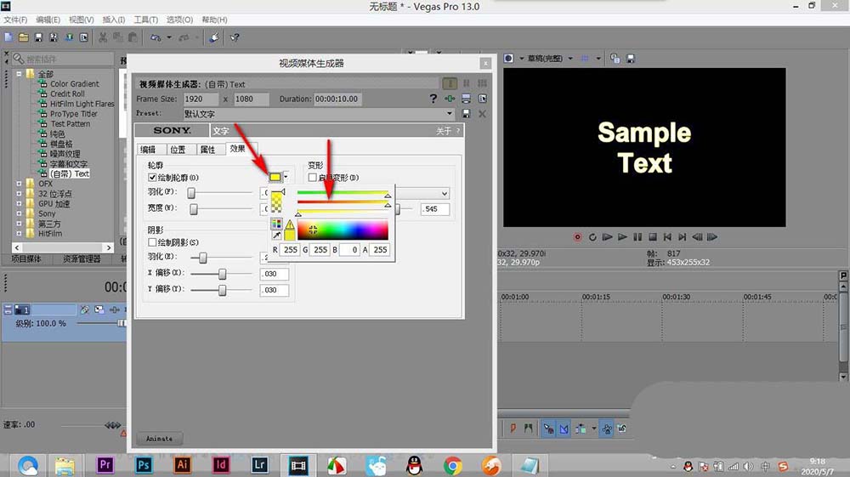The width and height of the screenshot is (850, 477).
Task: Switch to the 属性 tab in text generator
Action: pyautogui.click(x=207, y=150)
